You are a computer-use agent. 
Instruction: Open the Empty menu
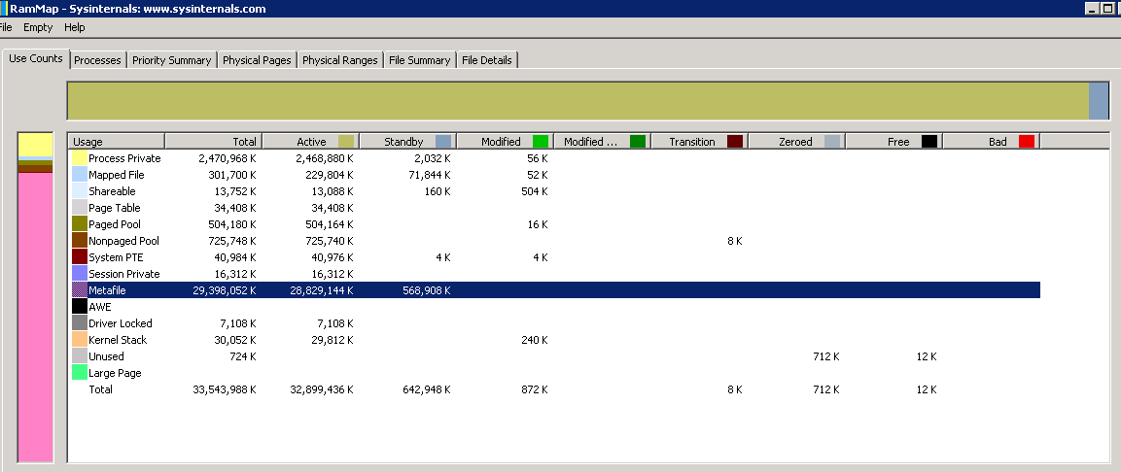38,27
